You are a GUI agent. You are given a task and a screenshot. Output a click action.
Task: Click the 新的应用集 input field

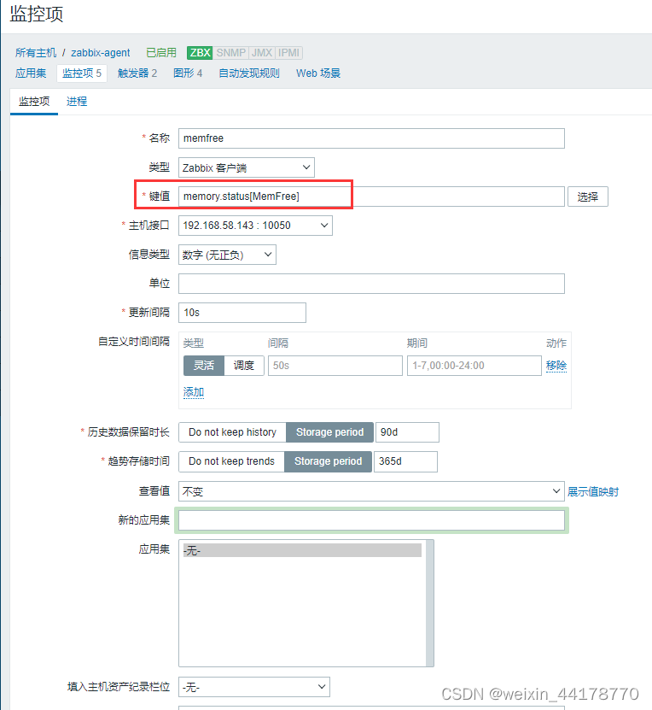(371, 520)
